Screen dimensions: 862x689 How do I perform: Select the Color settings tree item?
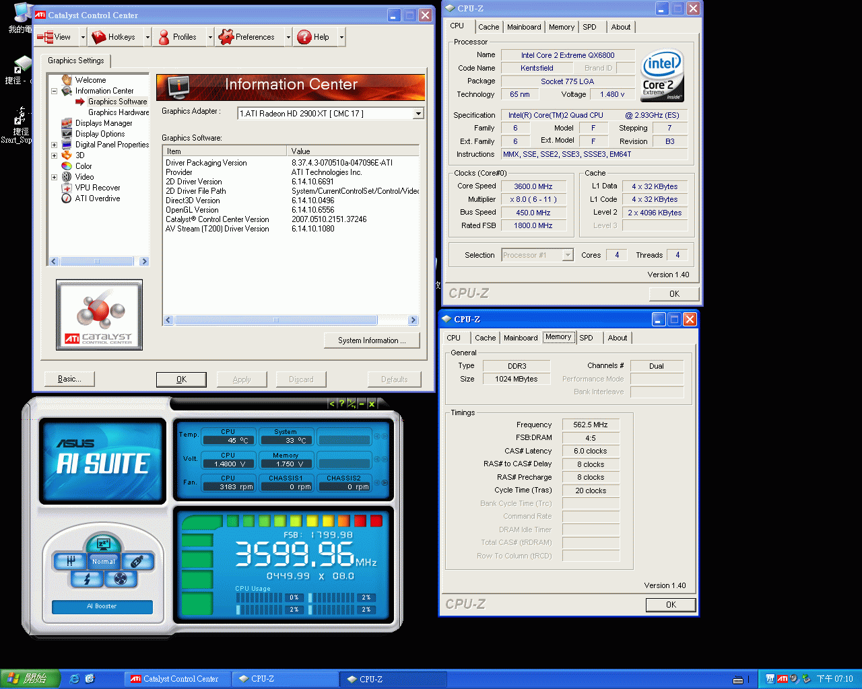[x=84, y=166]
